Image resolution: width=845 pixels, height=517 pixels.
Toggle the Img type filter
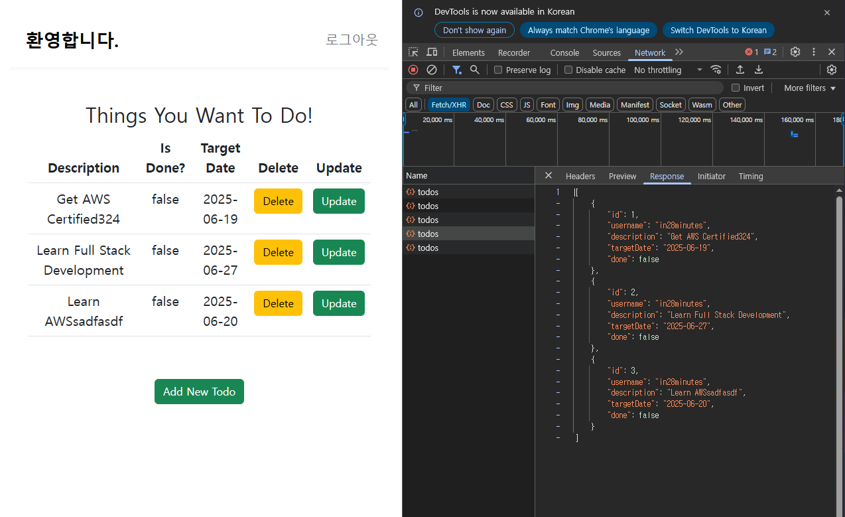(573, 105)
